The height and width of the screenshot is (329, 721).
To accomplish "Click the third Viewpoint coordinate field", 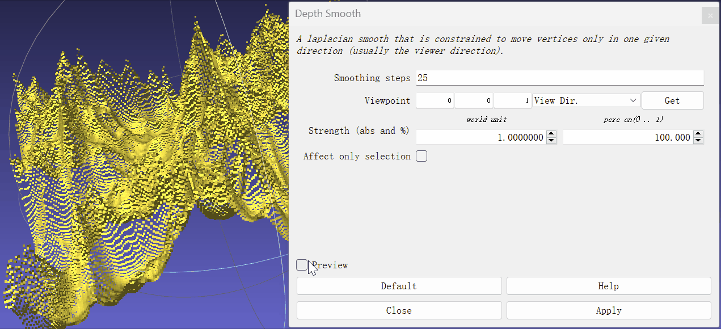I will coord(512,100).
